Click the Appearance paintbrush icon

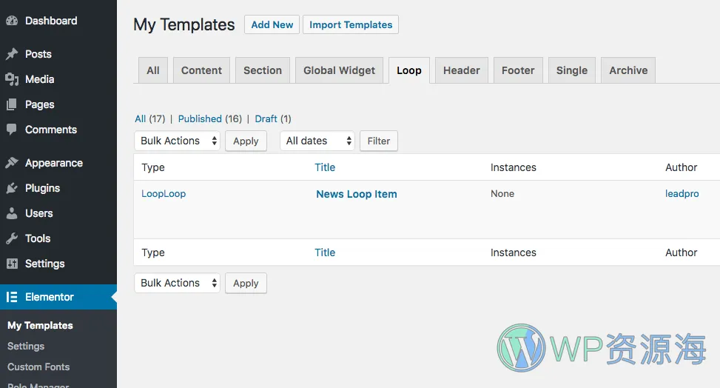(x=12, y=163)
